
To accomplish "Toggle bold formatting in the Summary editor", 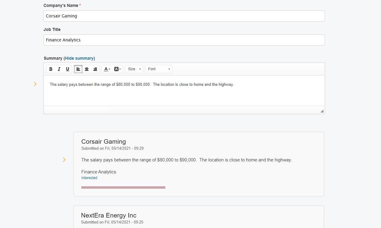I will pos(51,69).
